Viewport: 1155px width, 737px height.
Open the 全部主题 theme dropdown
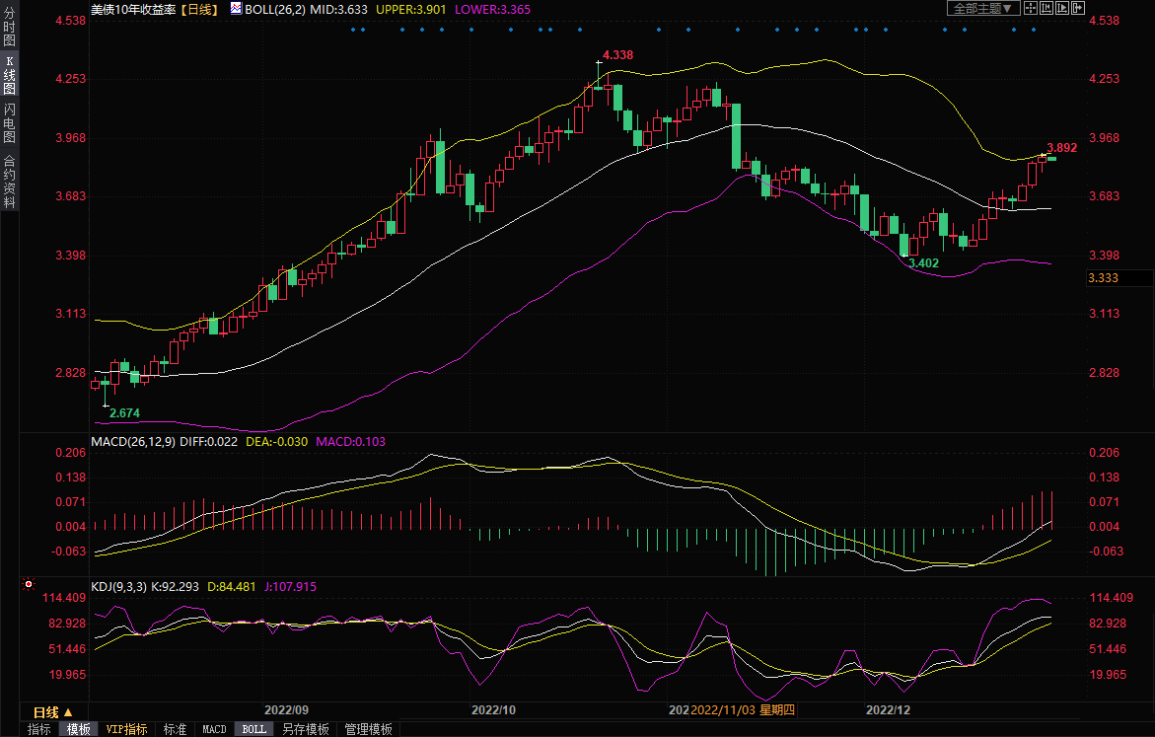tap(980, 9)
